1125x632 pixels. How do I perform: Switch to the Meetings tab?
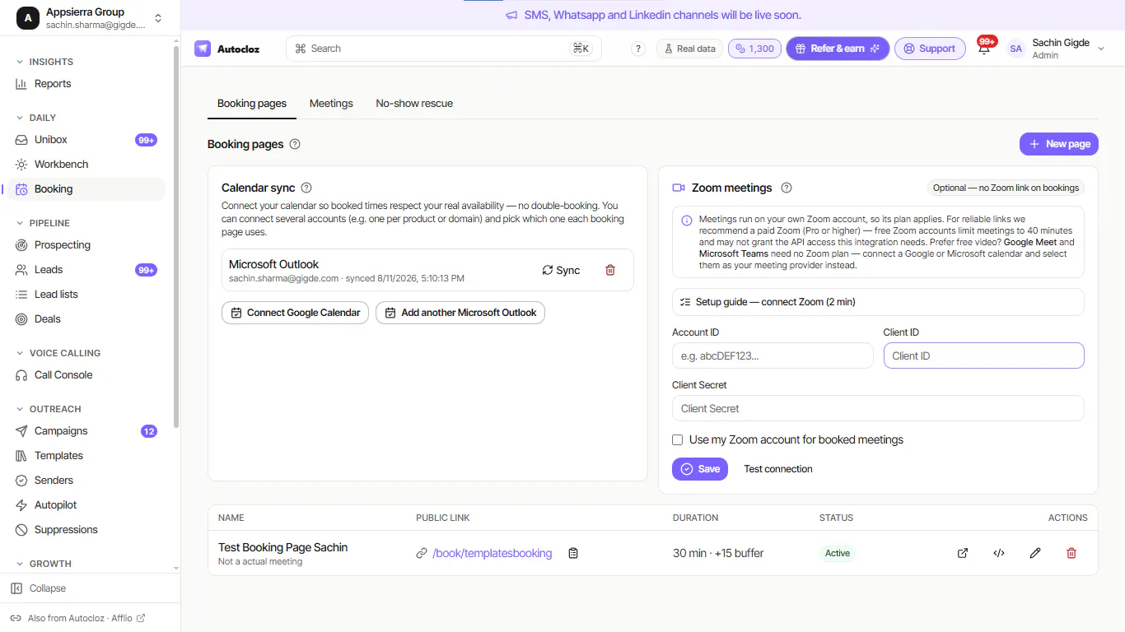point(331,104)
